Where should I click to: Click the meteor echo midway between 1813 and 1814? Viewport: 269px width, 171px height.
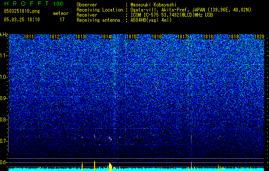coord(95,136)
